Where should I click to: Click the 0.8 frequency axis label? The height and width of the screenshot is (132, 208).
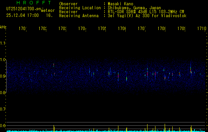pos(3,92)
